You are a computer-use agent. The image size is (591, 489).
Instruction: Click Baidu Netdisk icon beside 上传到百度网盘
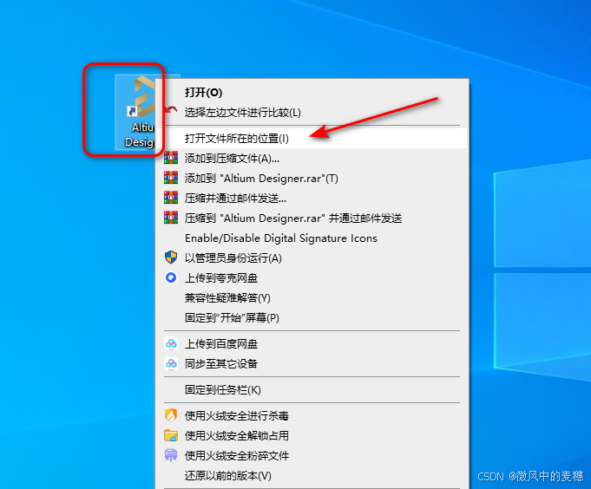tap(171, 343)
